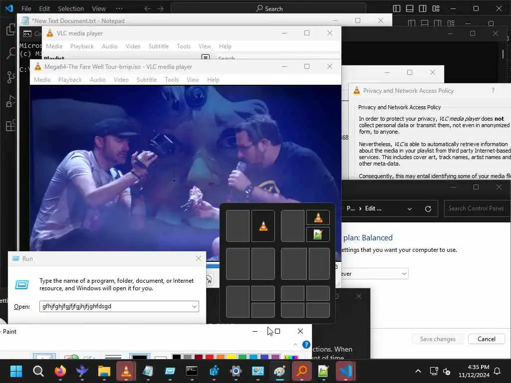
Task: Open Settings gear on the taskbar
Action: point(236,371)
